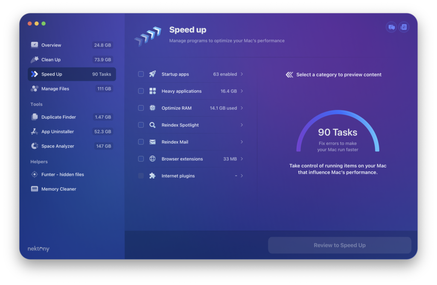Open the chat support icon
This screenshot has height=285, width=437.
coord(391,27)
